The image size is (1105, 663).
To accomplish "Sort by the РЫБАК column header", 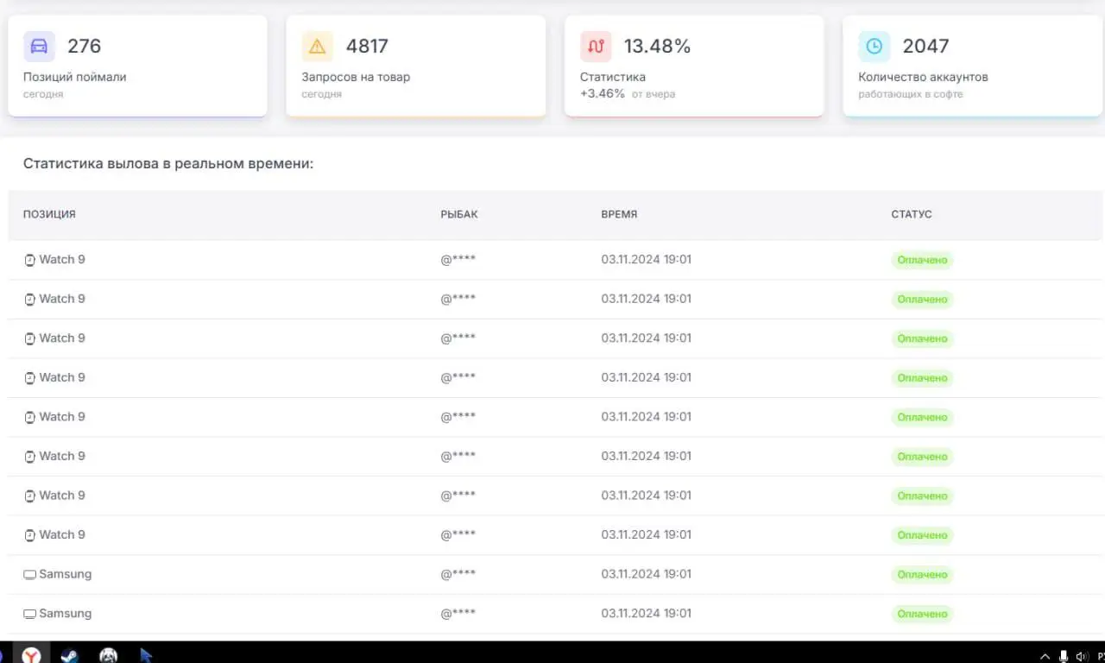I will pyautogui.click(x=459, y=214).
